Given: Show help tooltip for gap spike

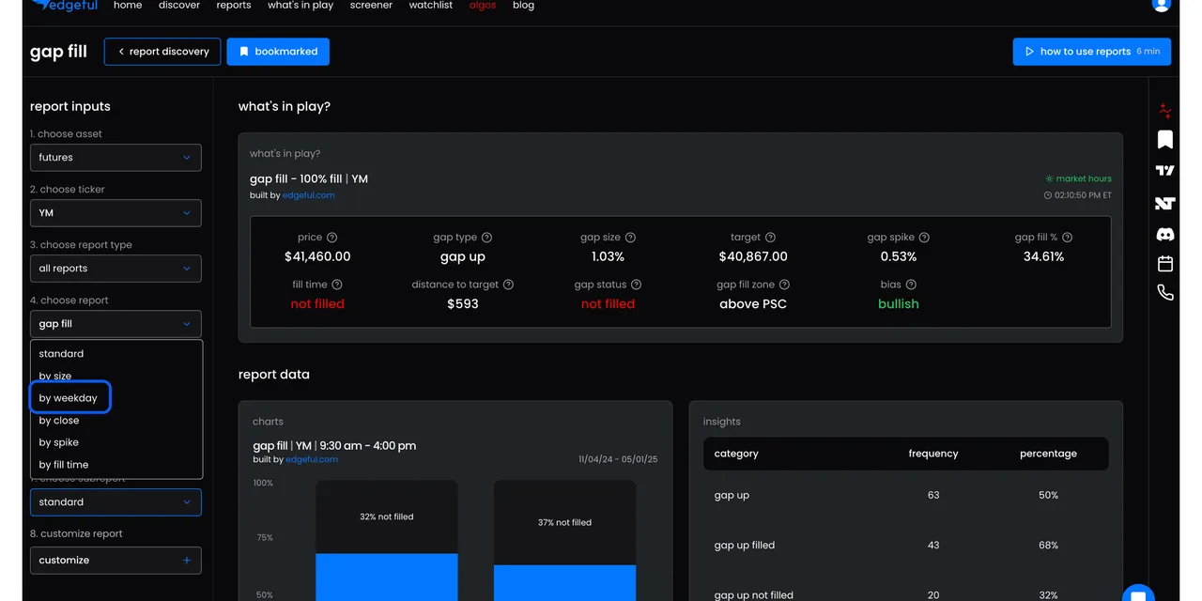Looking at the screenshot, I should click(x=924, y=238).
